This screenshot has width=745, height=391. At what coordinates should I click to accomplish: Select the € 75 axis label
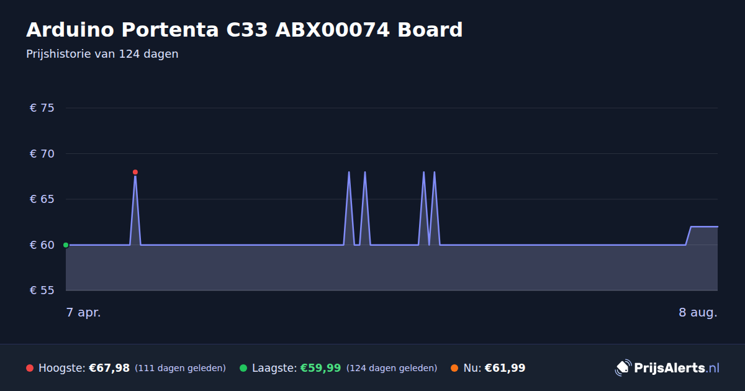[42, 108]
